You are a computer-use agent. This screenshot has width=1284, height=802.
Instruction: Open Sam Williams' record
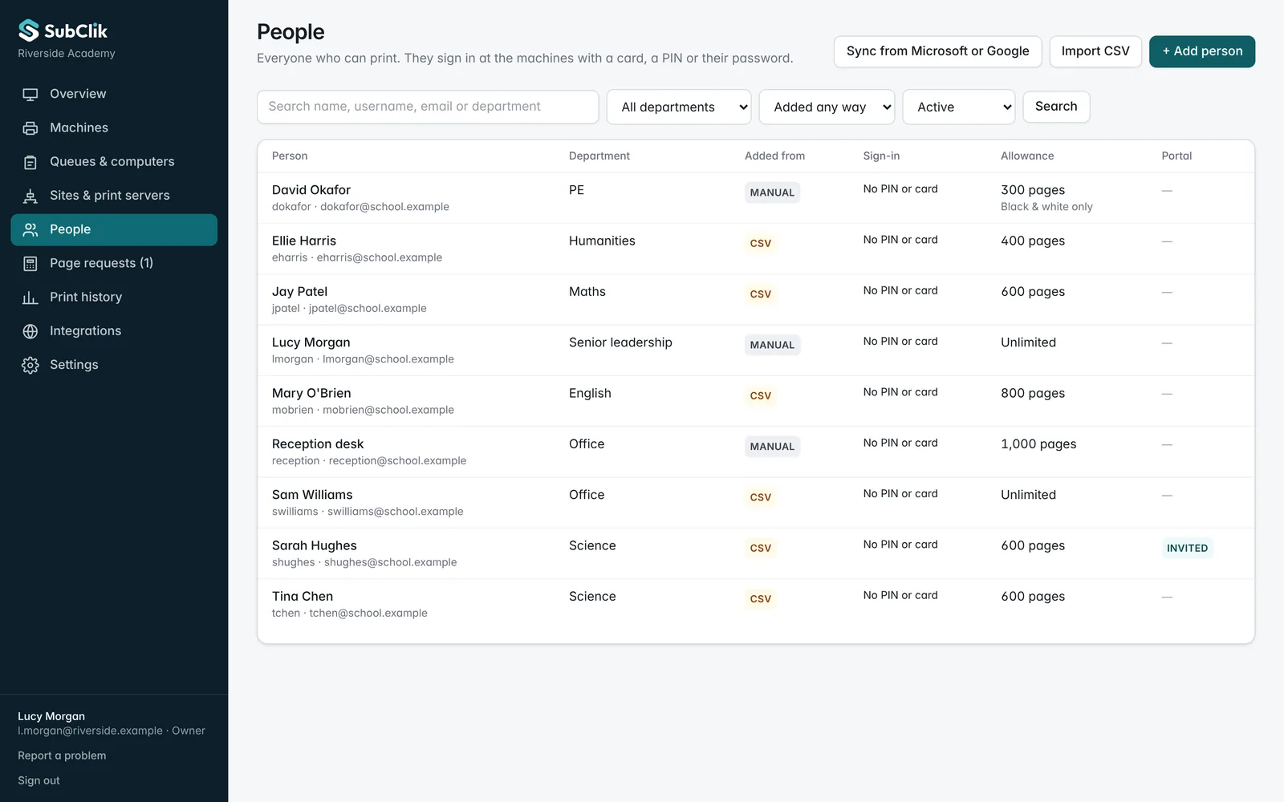coord(756,503)
